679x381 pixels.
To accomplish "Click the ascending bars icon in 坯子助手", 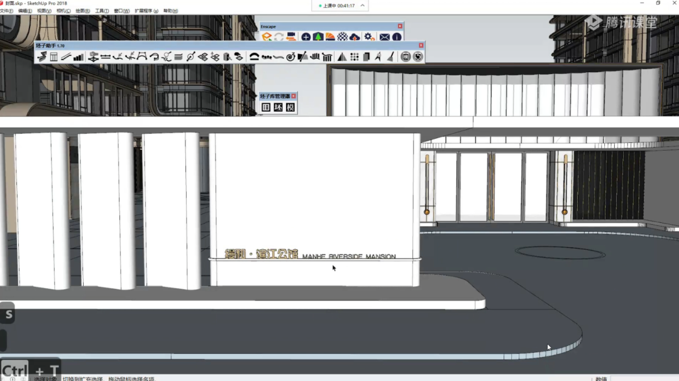I will click(79, 56).
